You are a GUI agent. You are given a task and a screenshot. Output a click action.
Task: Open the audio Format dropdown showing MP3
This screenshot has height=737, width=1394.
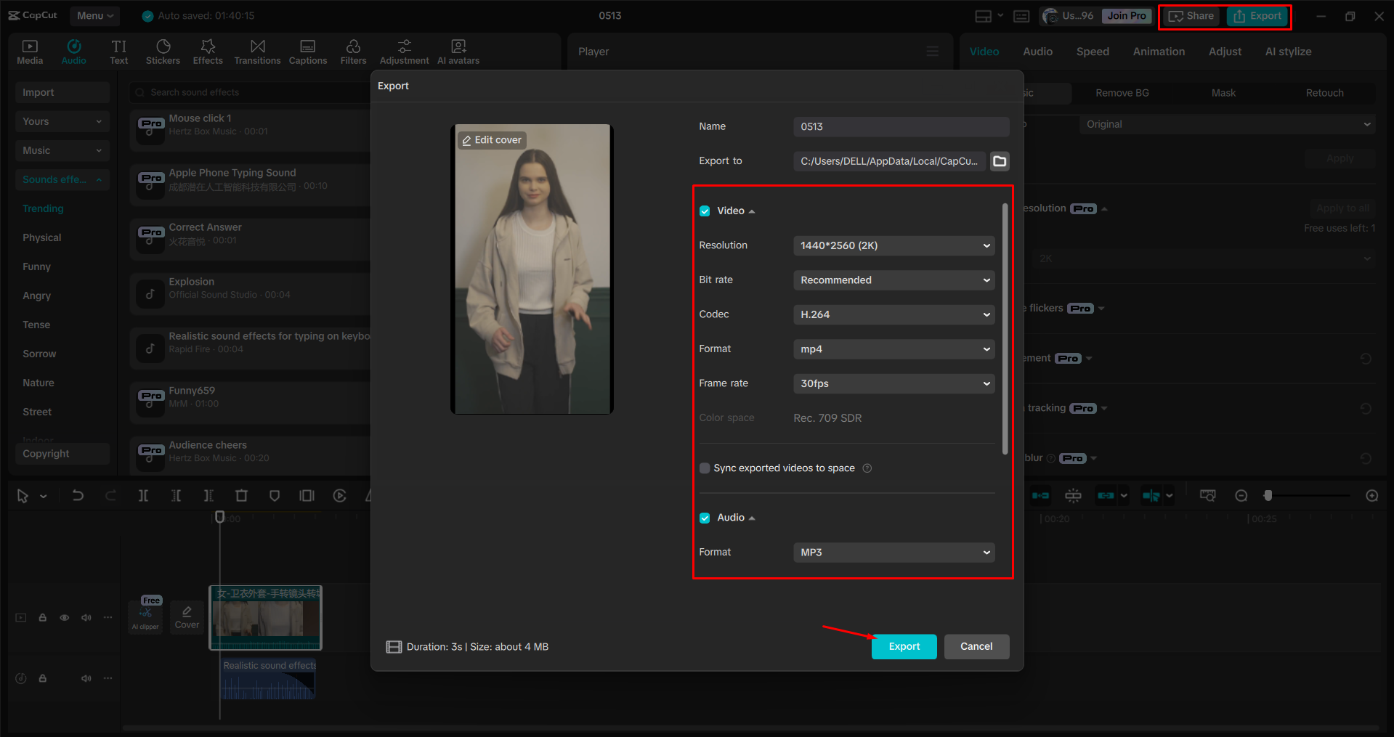(893, 552)
